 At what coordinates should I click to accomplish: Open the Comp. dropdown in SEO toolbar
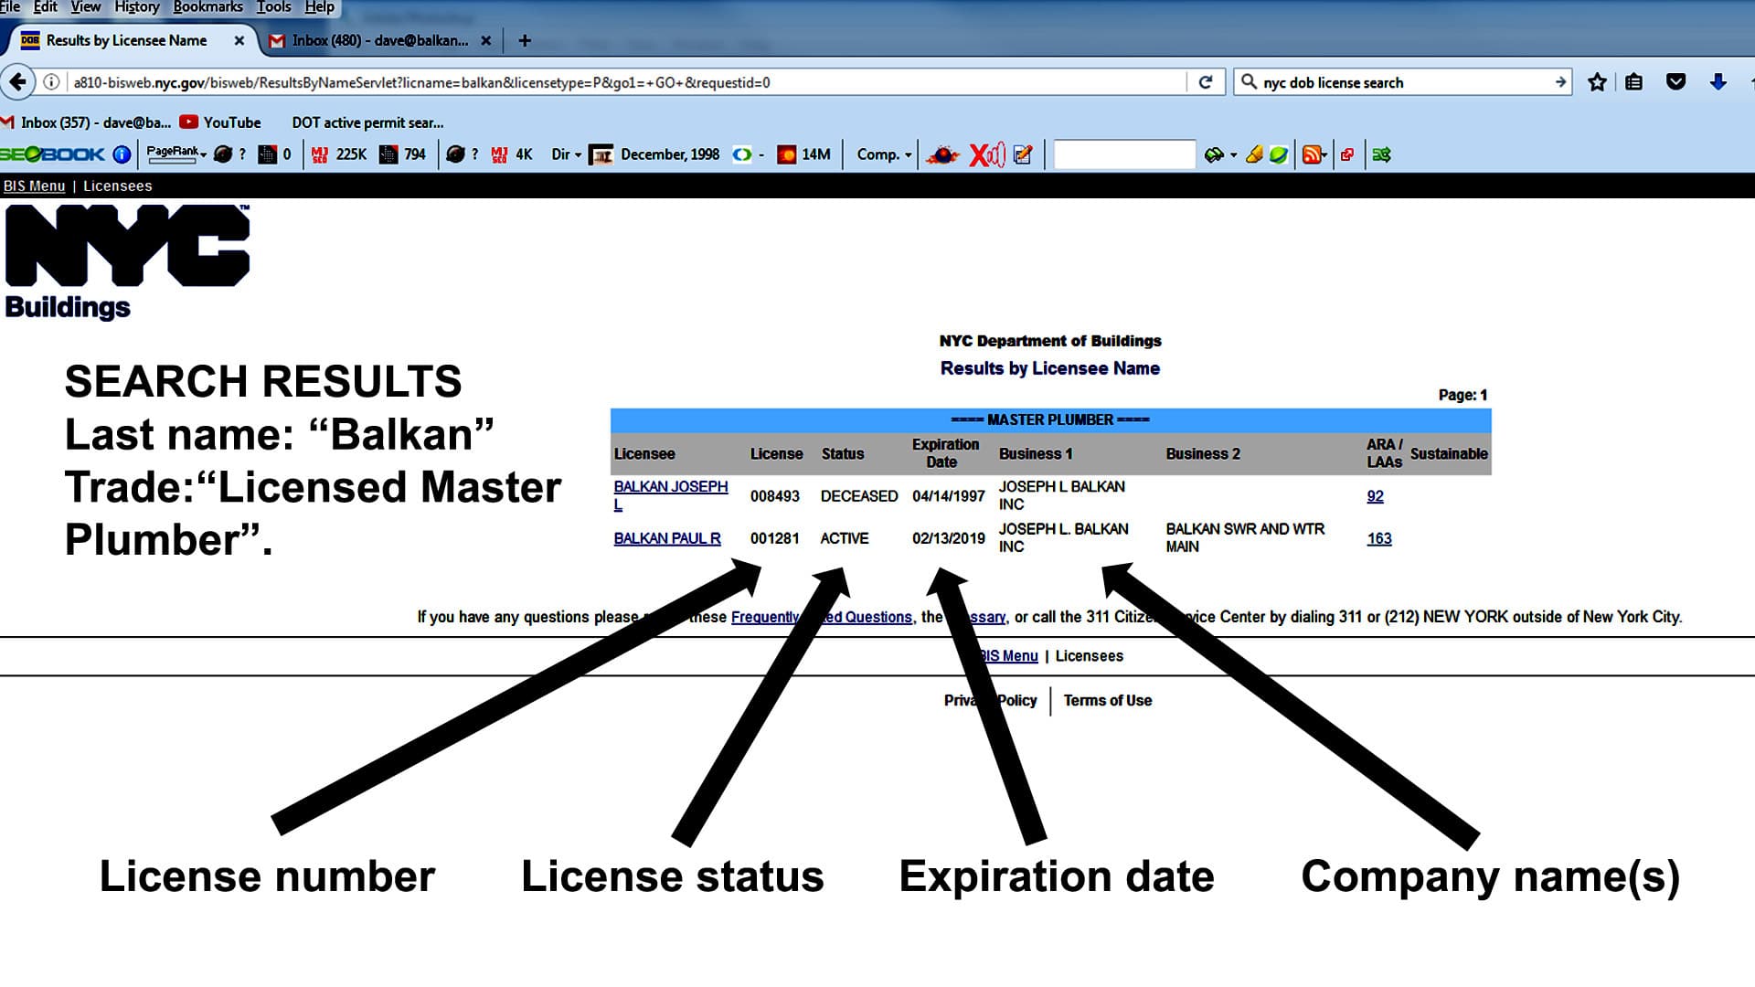(x=884, y=154)
